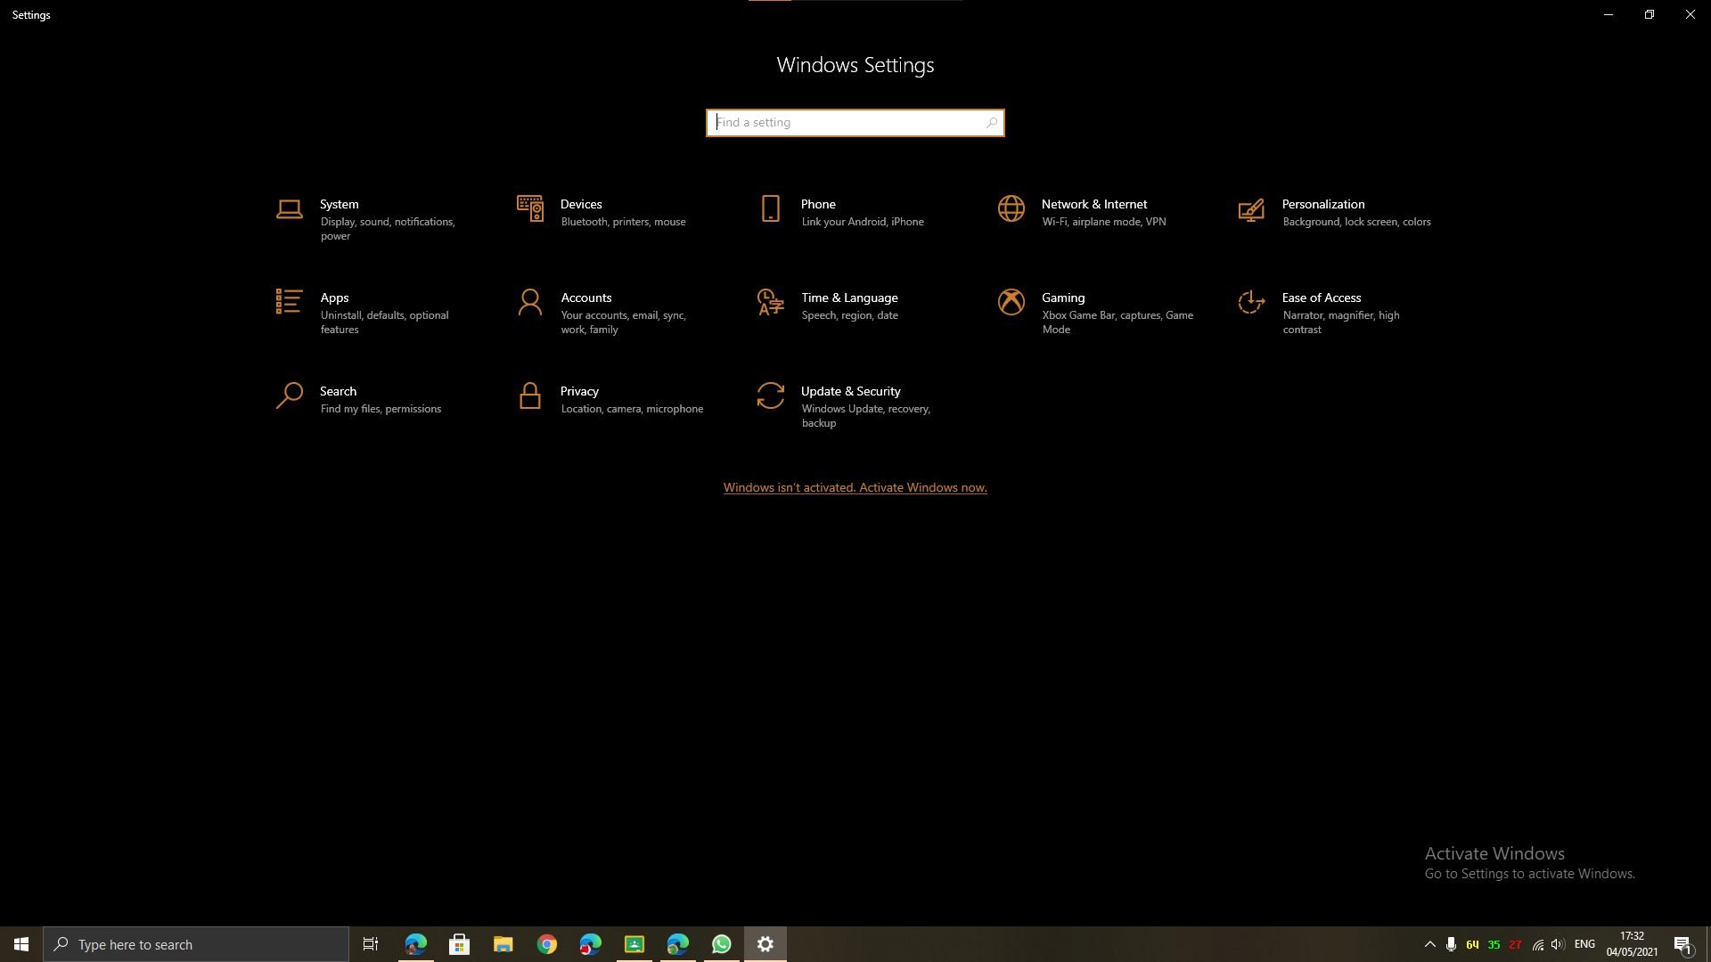The width and height of the screenshot is (1711, 962).
Task: Click the microphone tray icon
Action: [x=1452, y=944]
